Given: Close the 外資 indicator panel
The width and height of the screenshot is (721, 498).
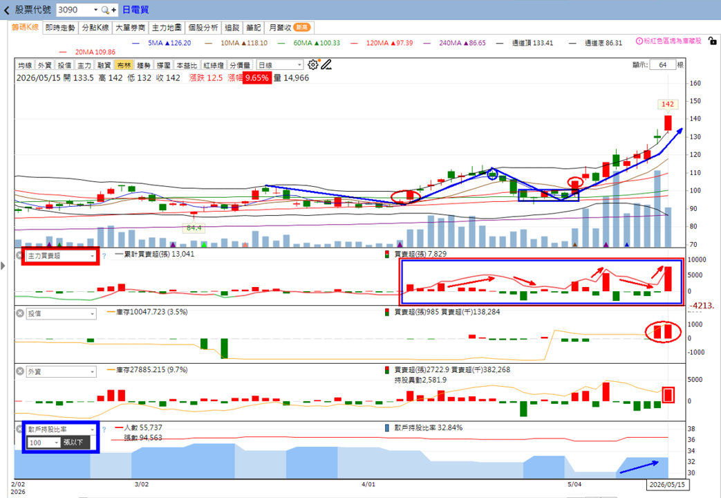Looking at the screenshot, I should (x=20, y=371).
